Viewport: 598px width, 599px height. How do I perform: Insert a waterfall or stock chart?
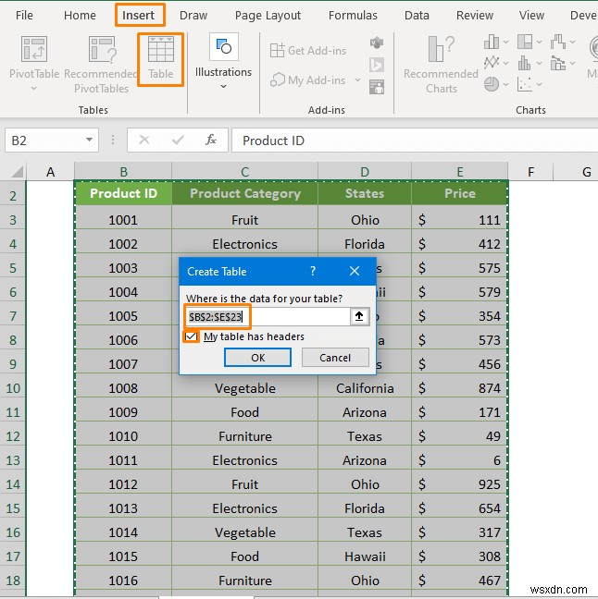(x=558, y=42)
